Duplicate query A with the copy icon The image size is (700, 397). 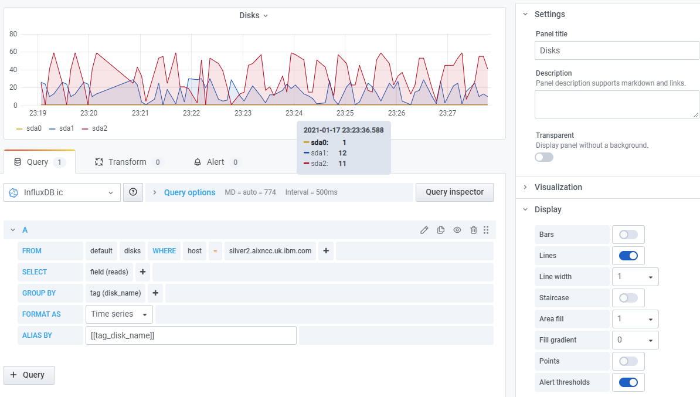pyautogui.click(x=440, y=230)
